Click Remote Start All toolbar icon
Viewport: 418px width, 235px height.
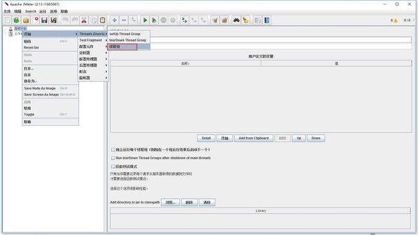pos(185,21)
